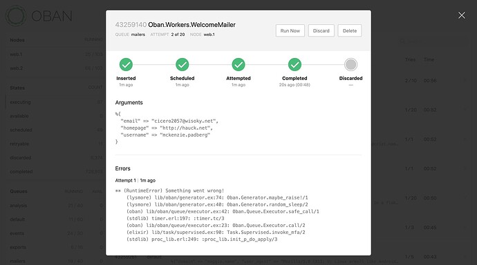
Task: Delete the WelcomeMailer job
Action: point(350,30)
